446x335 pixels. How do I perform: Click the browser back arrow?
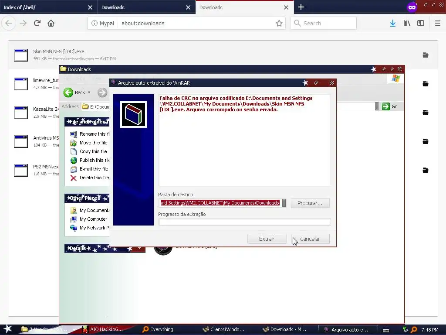click(9, 23)
